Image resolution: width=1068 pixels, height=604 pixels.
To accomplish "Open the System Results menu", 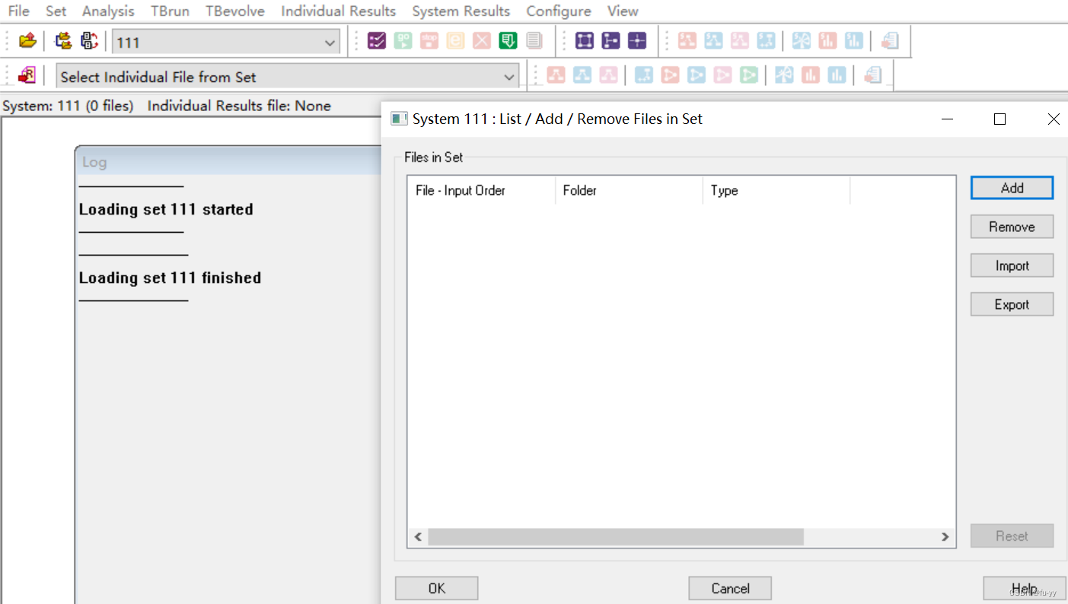I will click(461, 11).
